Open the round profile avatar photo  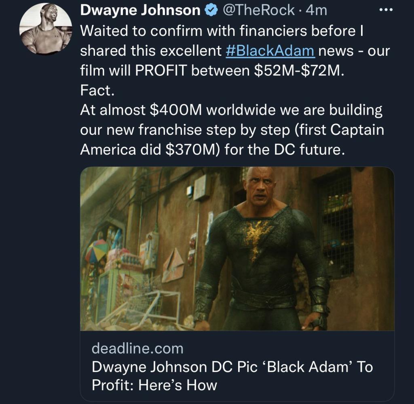[46, 29]
